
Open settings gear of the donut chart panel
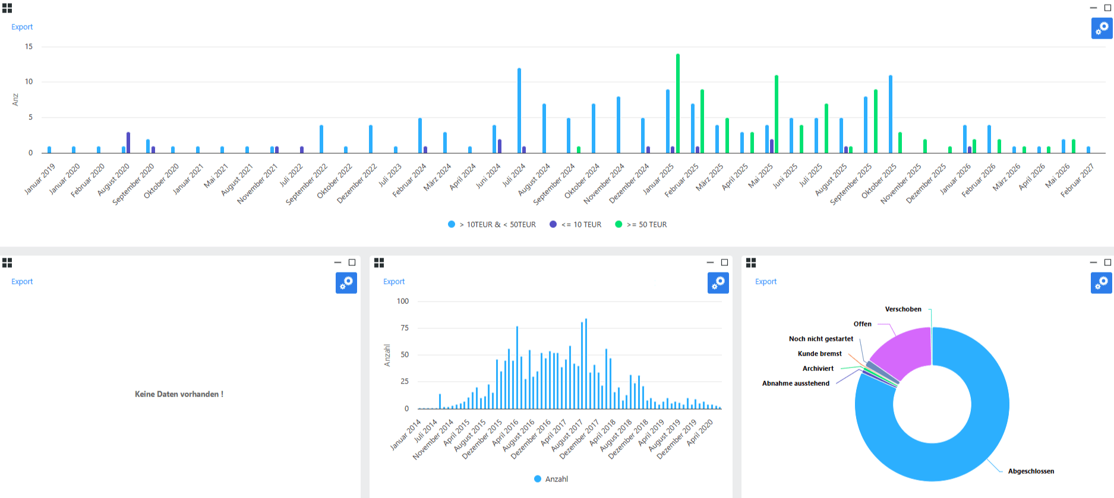1101,283
